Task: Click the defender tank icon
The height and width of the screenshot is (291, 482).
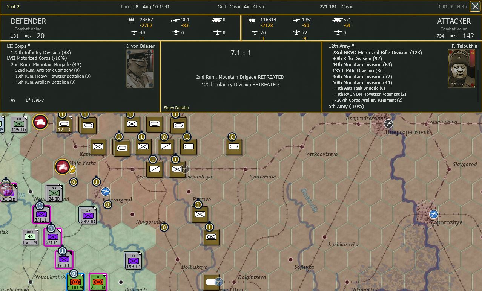Action: (217, 20)
